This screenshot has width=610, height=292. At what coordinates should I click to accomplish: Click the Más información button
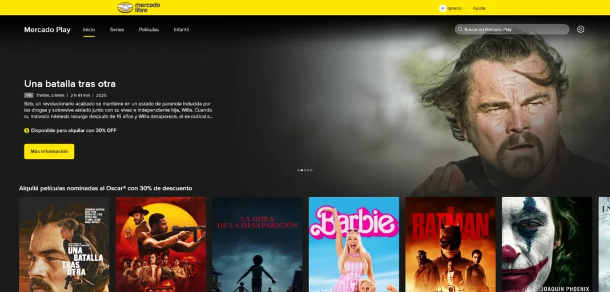coord(49,151)
